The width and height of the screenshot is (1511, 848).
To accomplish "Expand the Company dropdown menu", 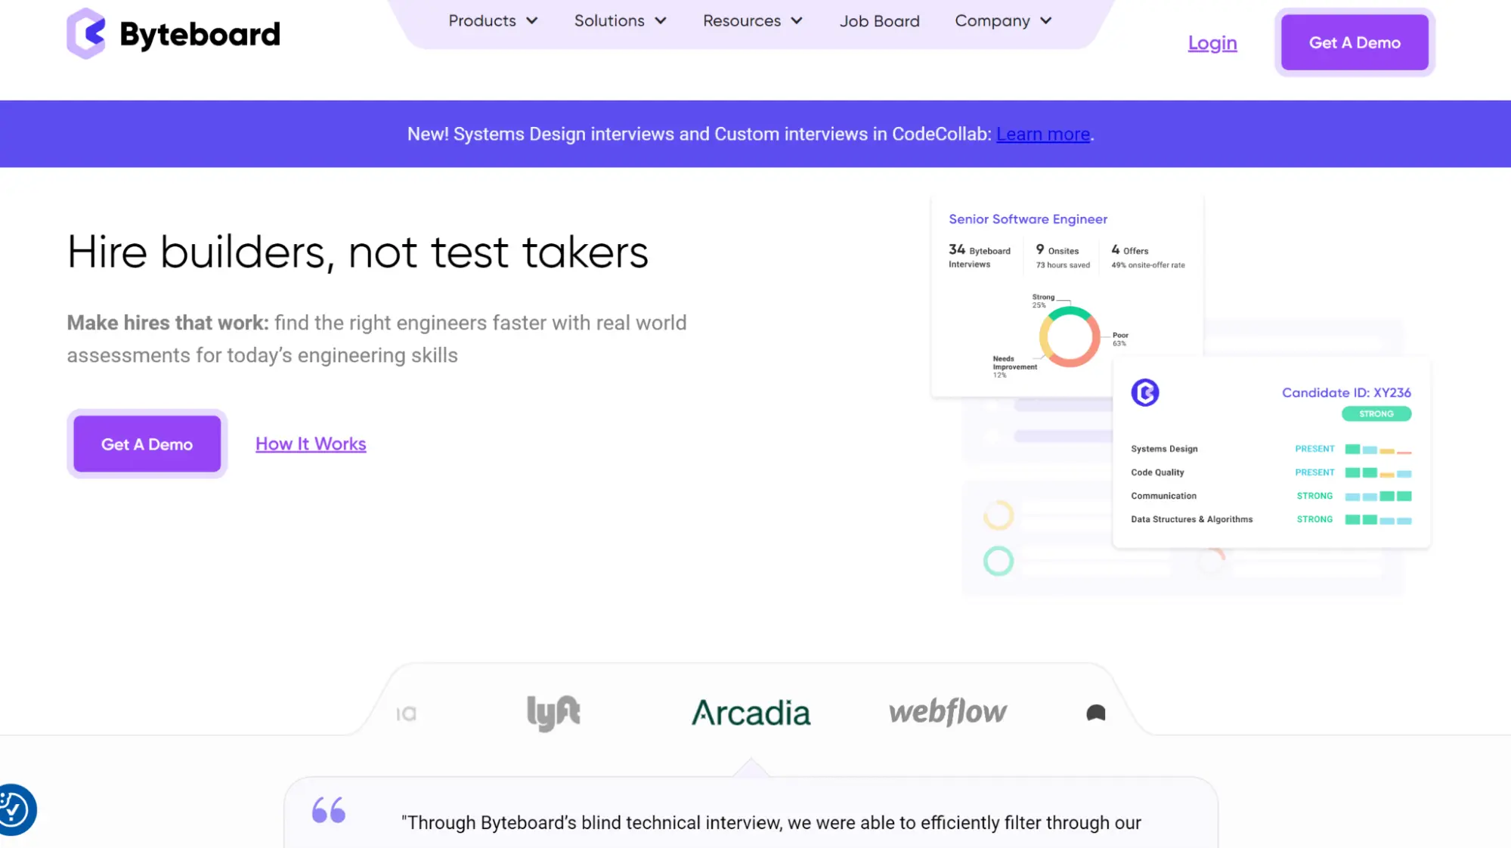I will pos(1004,20).
